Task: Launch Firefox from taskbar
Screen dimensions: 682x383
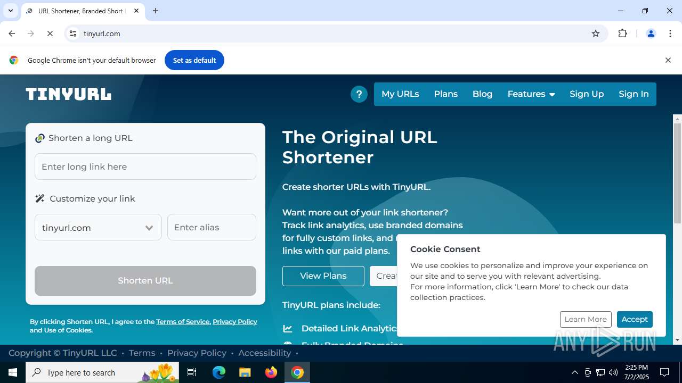Action: click(x=271, y=372)
